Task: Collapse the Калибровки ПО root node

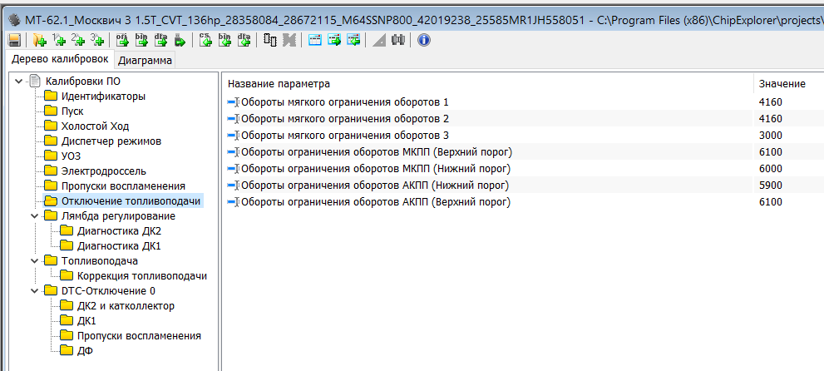Action: point(19,82)
